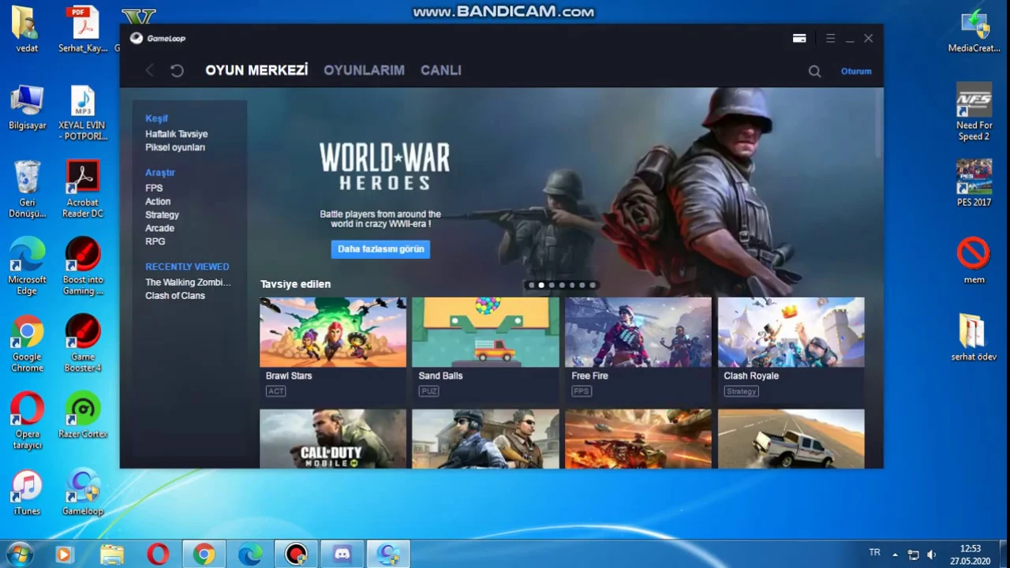
Task: Open the Windows Start button
Action: [19, 554]
